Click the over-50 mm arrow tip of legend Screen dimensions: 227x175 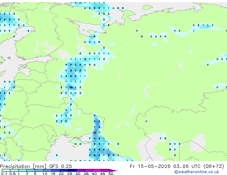pyautogui.click(x=113, y=171)
